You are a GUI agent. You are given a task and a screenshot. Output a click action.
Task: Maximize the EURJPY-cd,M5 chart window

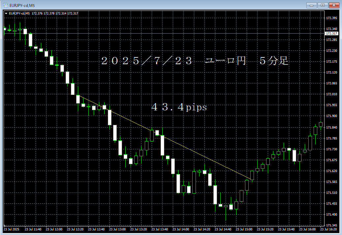pos(323,5)
